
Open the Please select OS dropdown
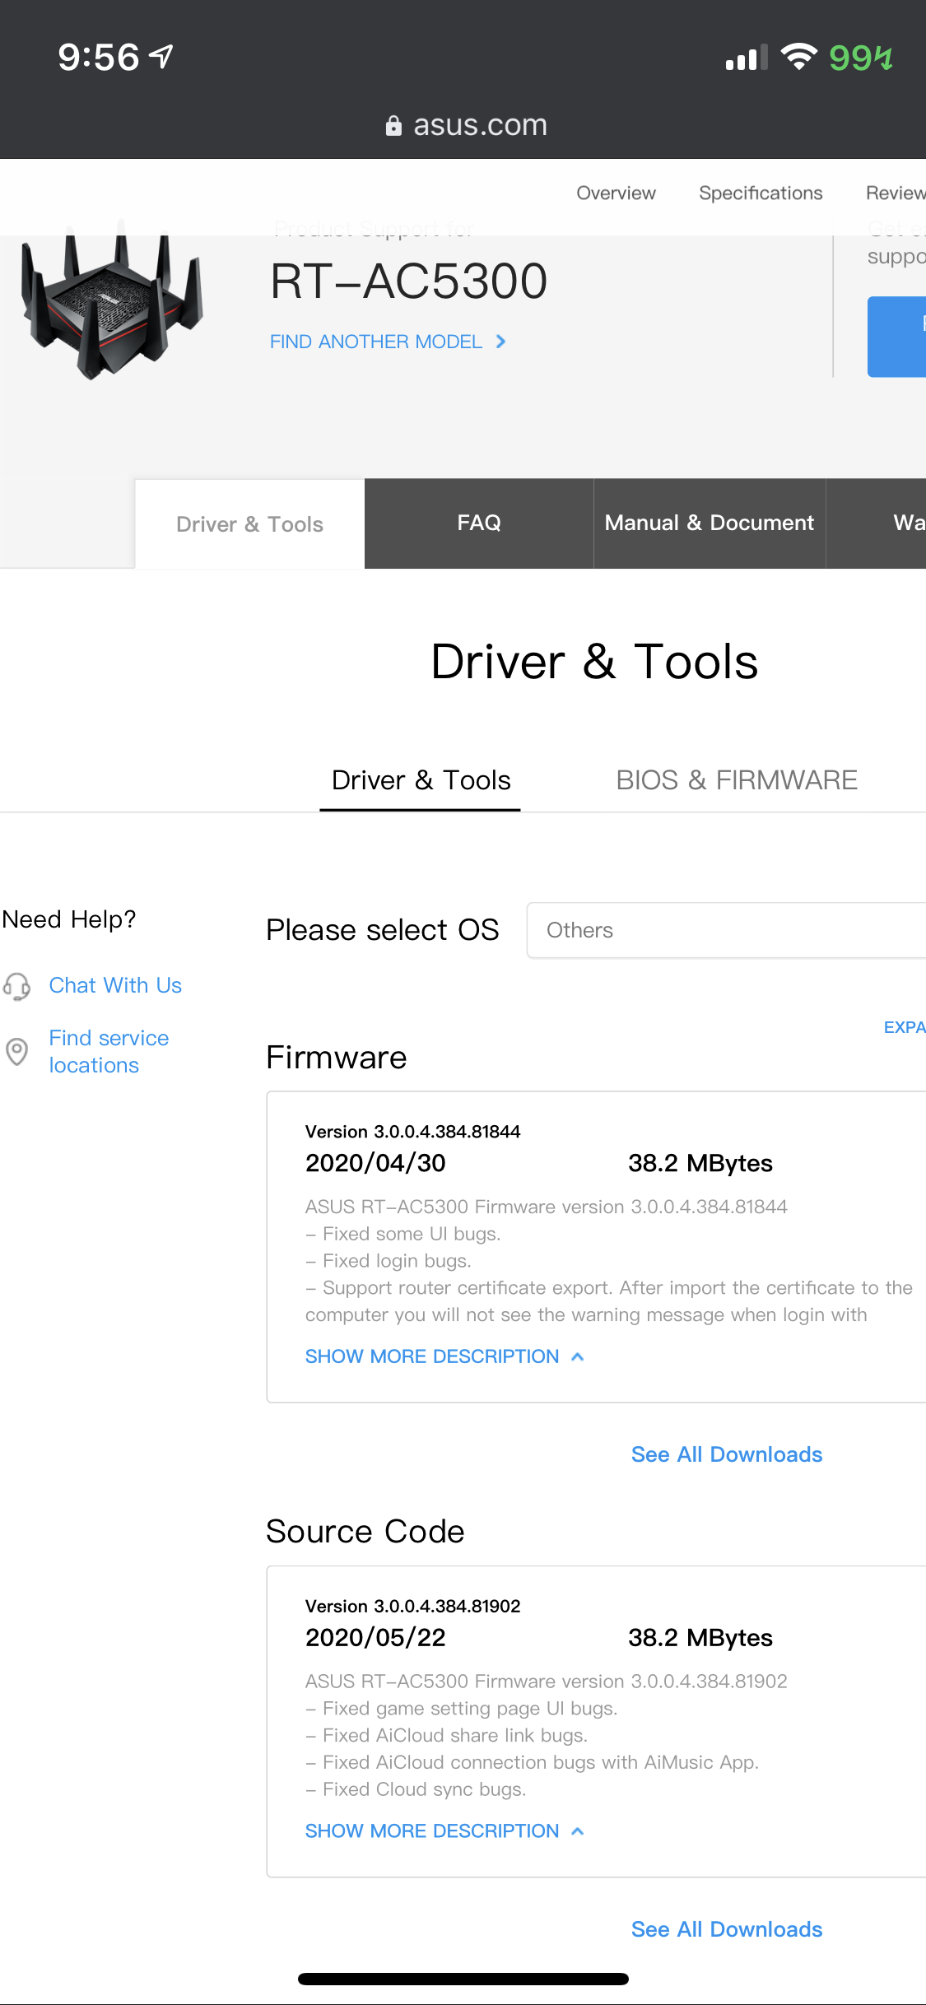click(x=724, y=930)
